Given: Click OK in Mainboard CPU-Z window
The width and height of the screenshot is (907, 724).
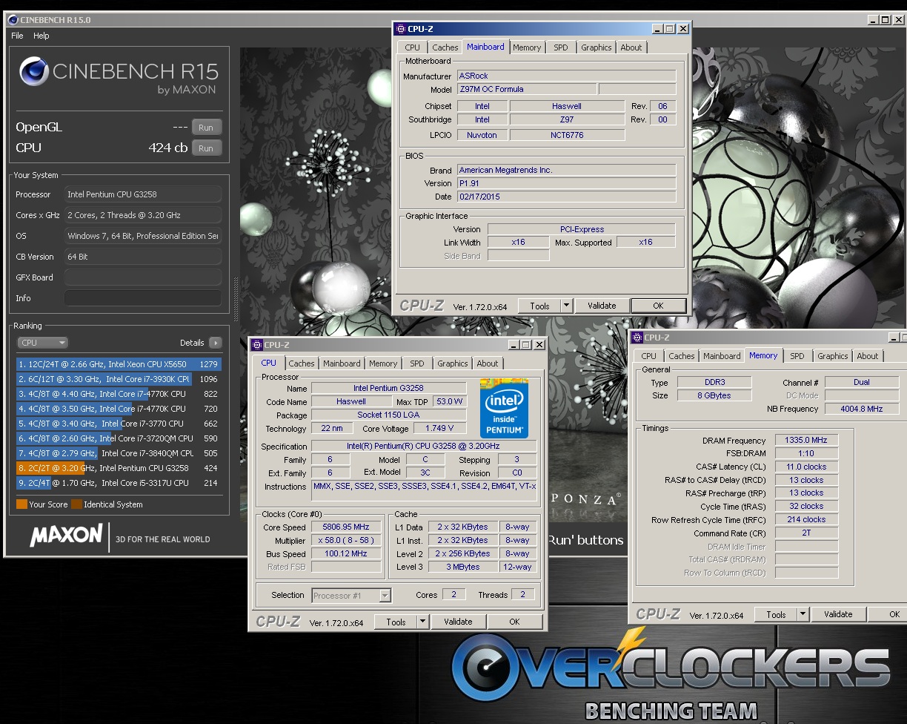Looking at the screenshot, I should point(658,306).
